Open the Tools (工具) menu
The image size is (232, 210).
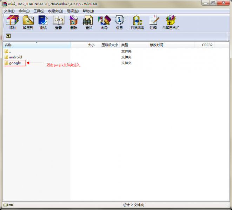pos(39,11)
